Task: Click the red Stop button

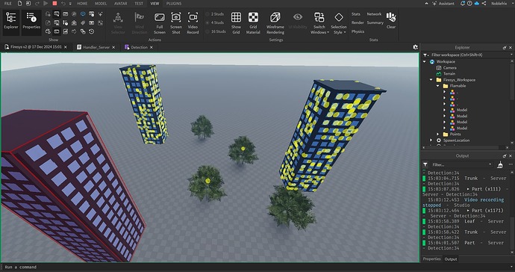Action: pos(54,3)
